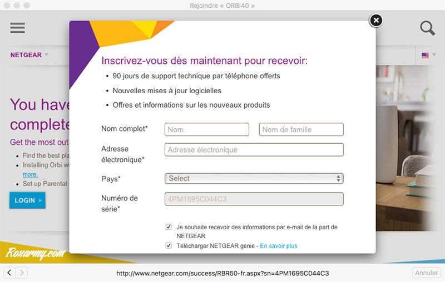Viewport: 445px width, 282px height.
Task: Click the Numéro de série field
Action: (x=254, y=199)
